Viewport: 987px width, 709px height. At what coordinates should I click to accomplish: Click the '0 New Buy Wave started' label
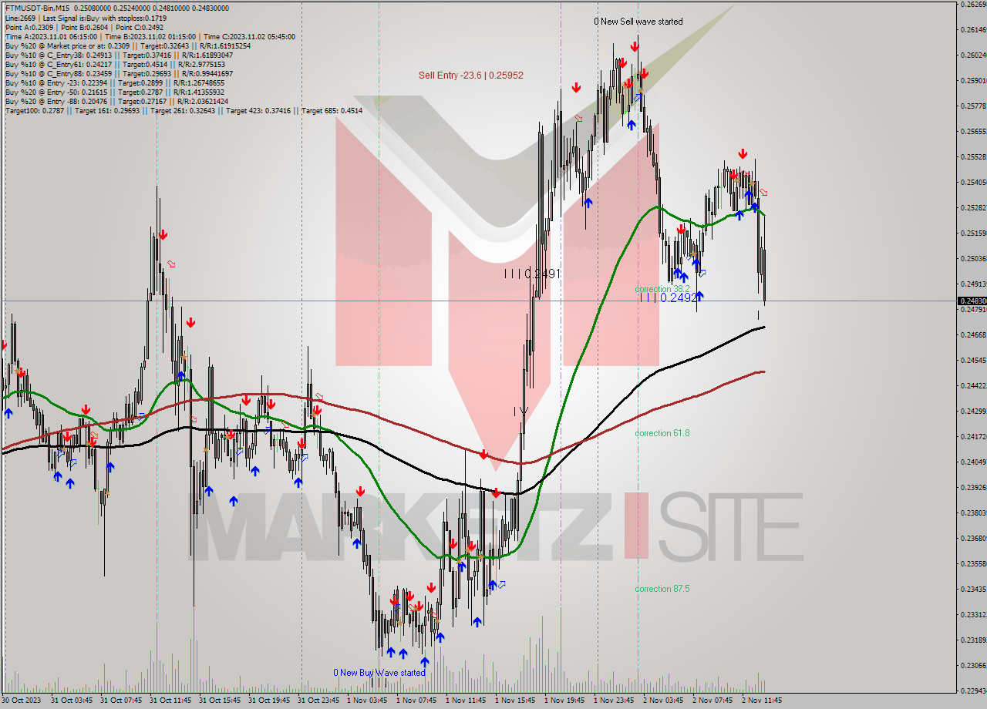point(379,673)
